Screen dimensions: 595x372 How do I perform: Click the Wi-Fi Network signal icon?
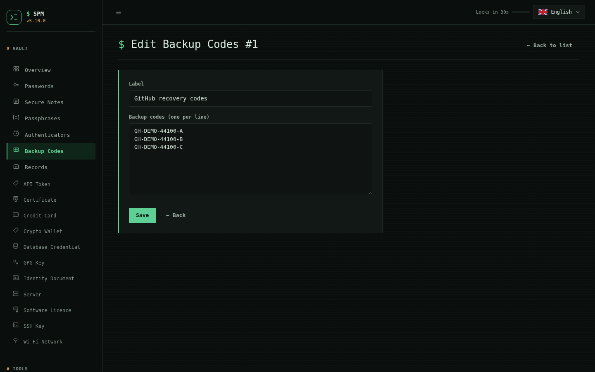point(16,341)
